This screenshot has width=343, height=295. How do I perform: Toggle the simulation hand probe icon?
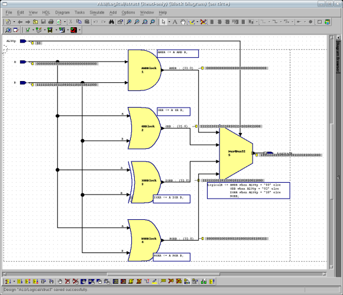(x=60, y=281)
